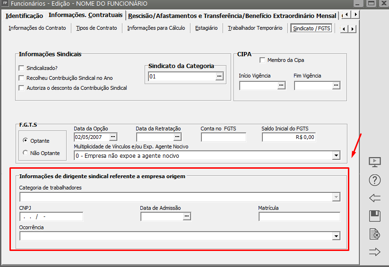Click the Matrícula input field
Image resolution: width=389 pixels, height=267 pixels.
pyautogui.click(x=300, y=216)
